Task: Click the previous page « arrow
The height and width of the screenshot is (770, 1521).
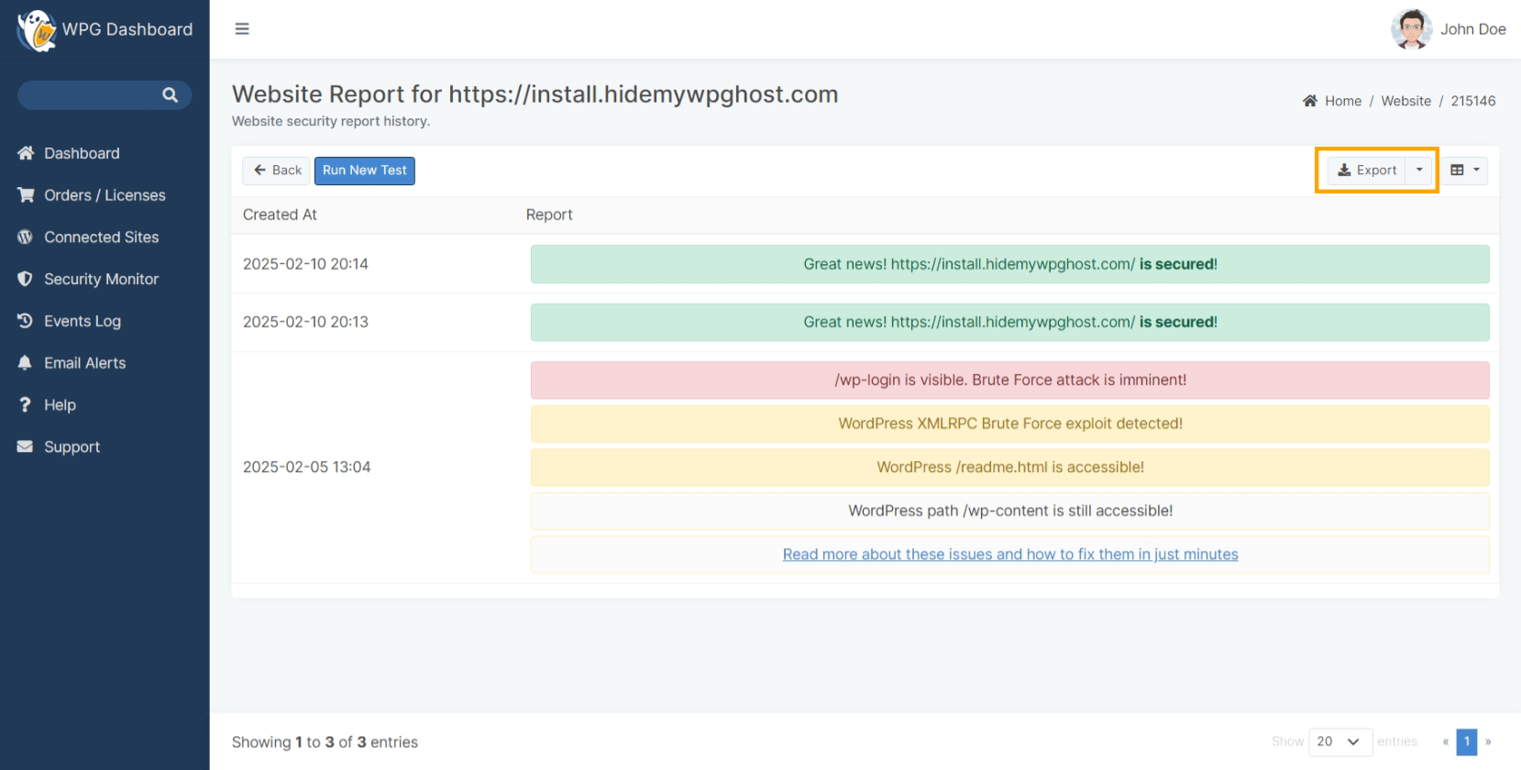Action: coord(1446,742)
